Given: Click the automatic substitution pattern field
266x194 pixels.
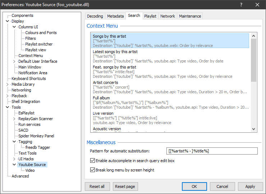Looking at the screenshot, I should click(x=212, y=151).
